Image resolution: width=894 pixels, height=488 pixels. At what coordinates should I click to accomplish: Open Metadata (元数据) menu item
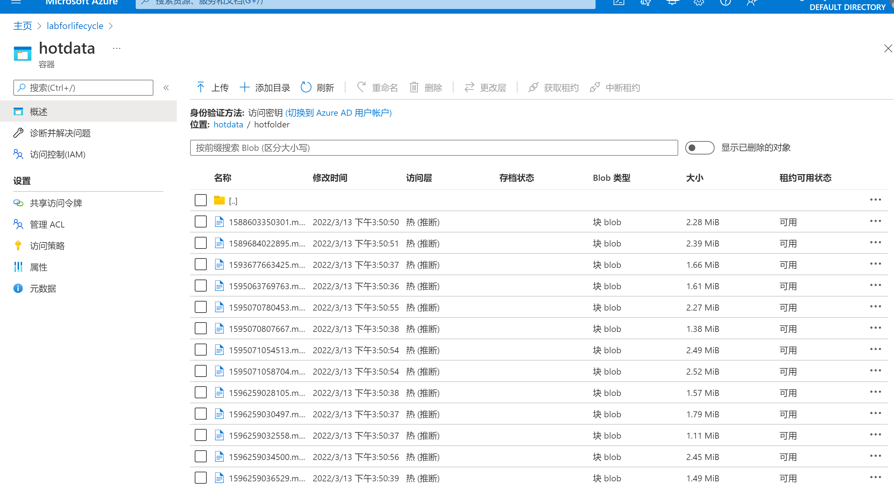(88, 288)
